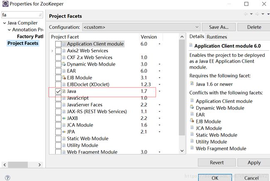Click the JCA Module document icon
The image size is (270, 181).
(x=64, y=125)
